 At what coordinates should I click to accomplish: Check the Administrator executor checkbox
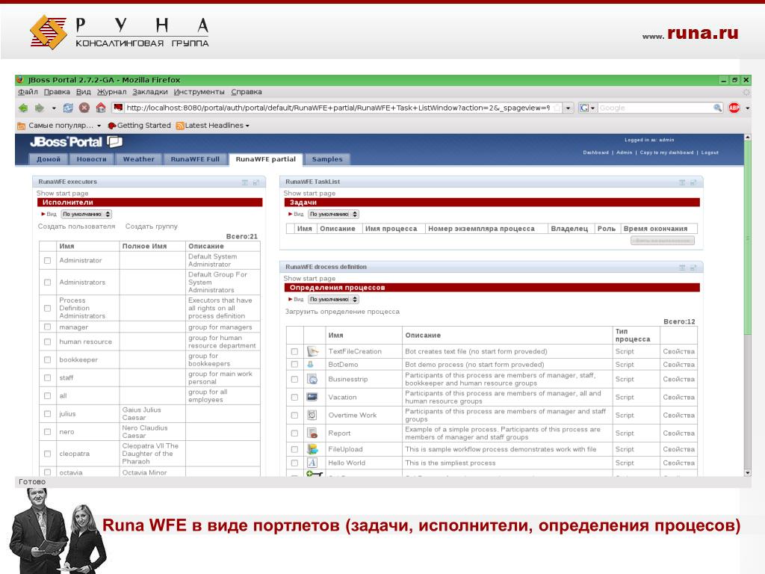(x=47, y=260)
